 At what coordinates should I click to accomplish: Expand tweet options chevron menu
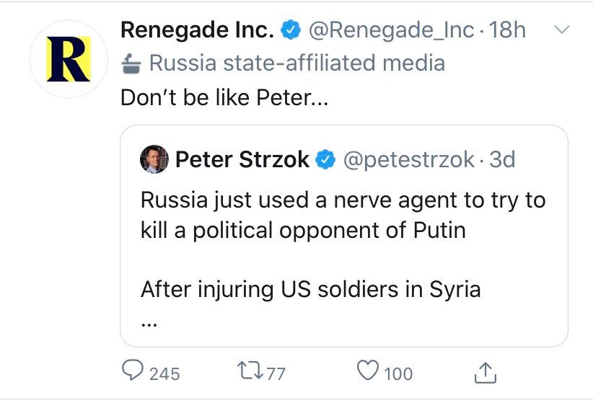pos(561,29)
